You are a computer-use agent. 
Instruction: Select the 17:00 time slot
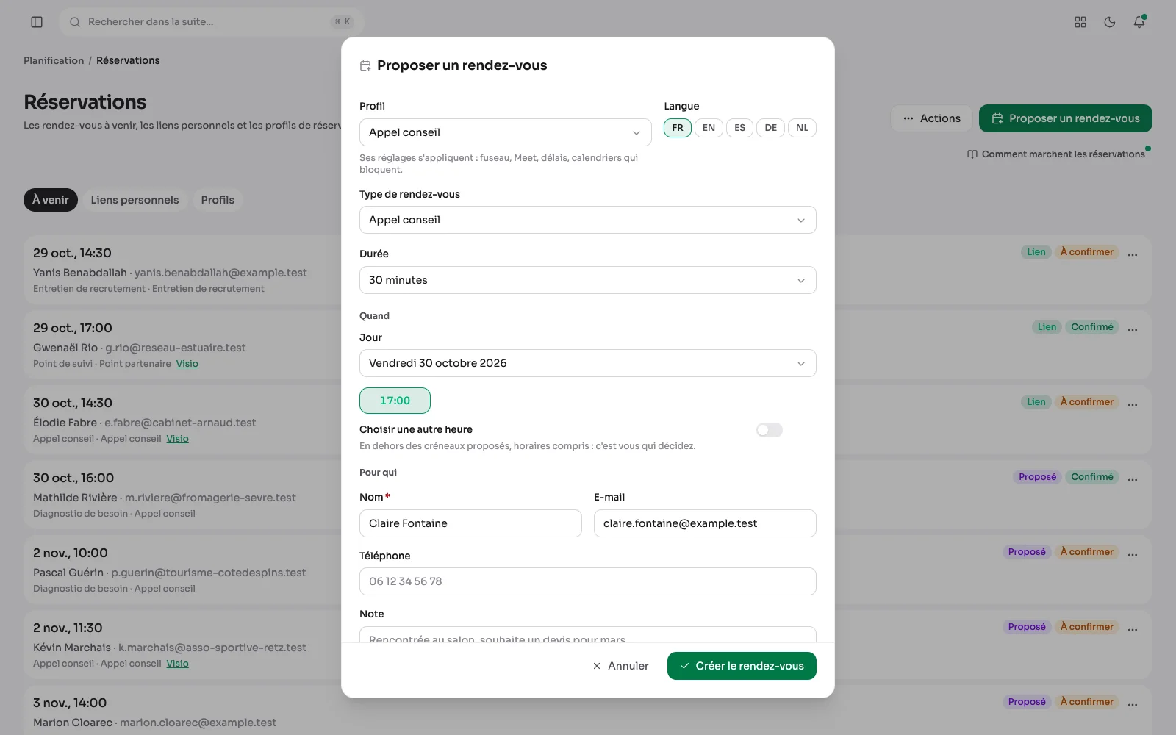[x=395, y=401]
